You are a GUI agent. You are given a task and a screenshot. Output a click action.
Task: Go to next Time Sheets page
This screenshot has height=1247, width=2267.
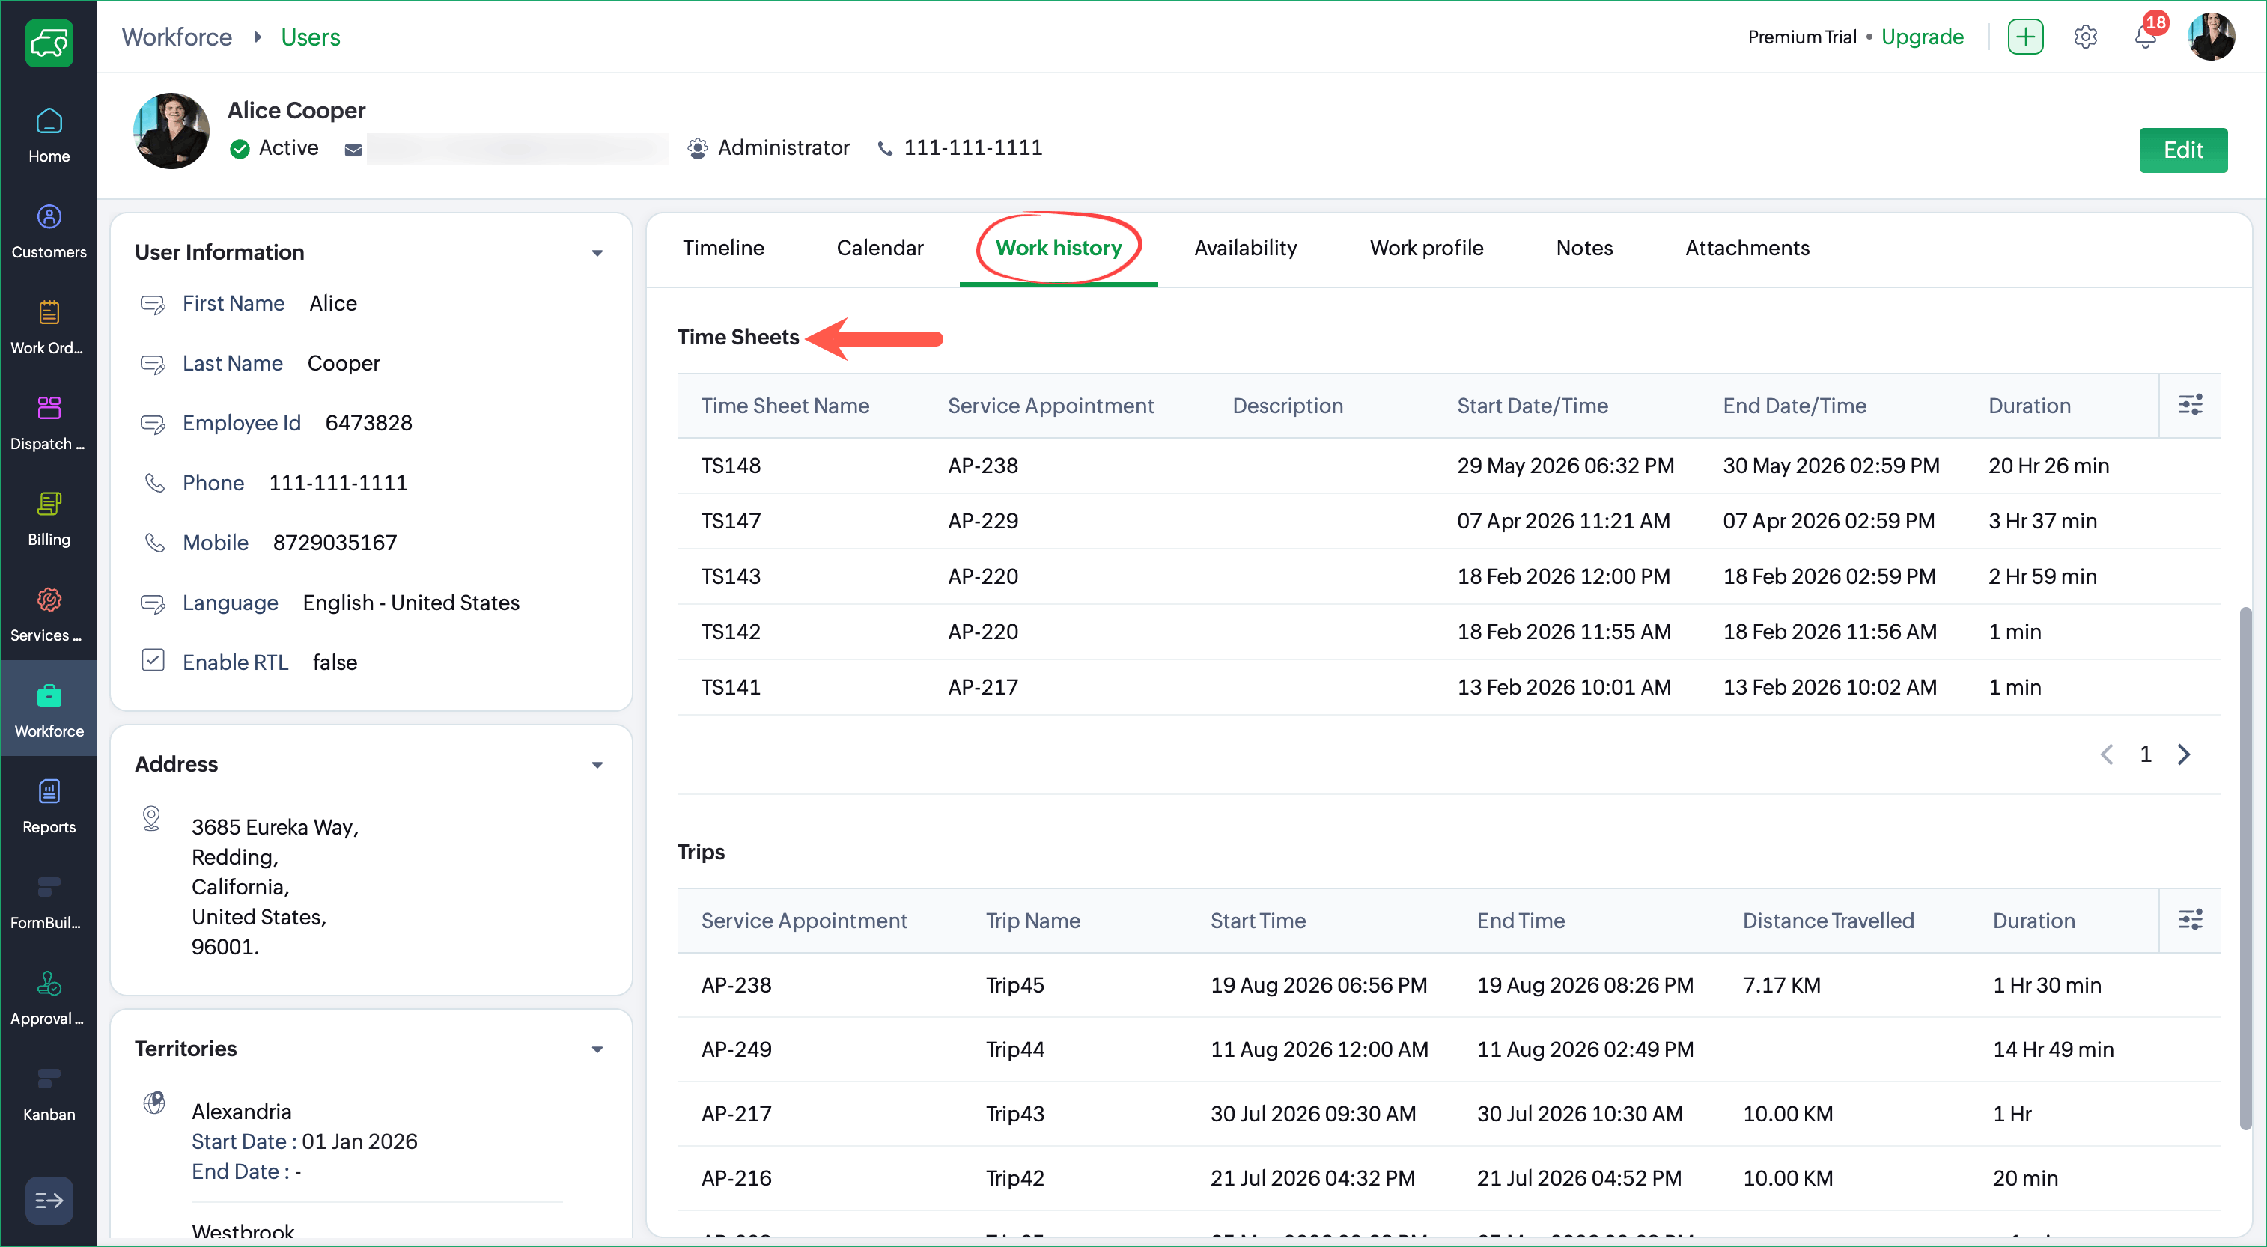tap(2183, 754)
